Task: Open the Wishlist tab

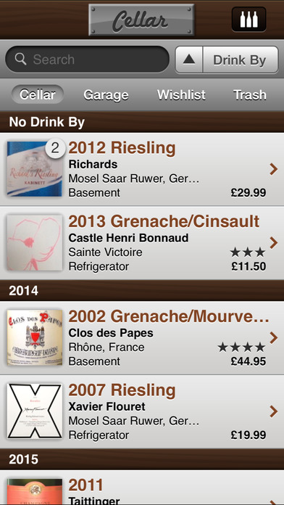Action: click(x=181, y=94)
